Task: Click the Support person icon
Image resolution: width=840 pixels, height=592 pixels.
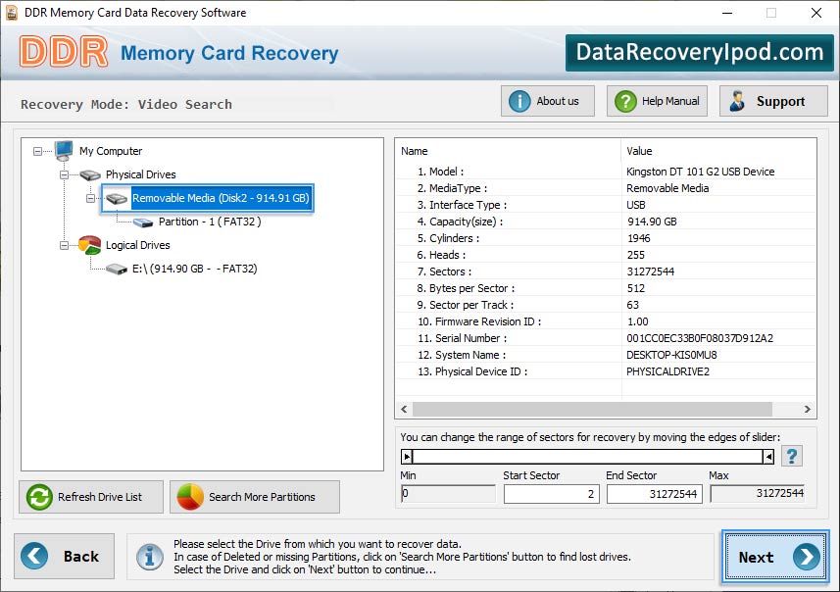Action: (x=737, y=101)
